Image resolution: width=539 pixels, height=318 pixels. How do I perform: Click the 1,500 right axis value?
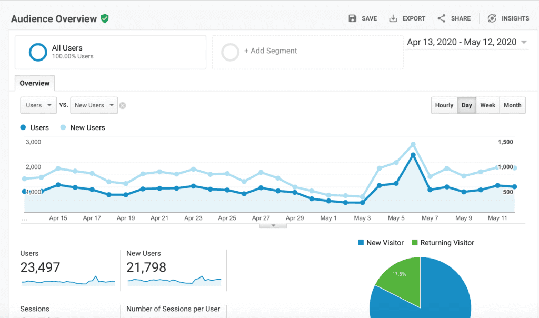505,142
